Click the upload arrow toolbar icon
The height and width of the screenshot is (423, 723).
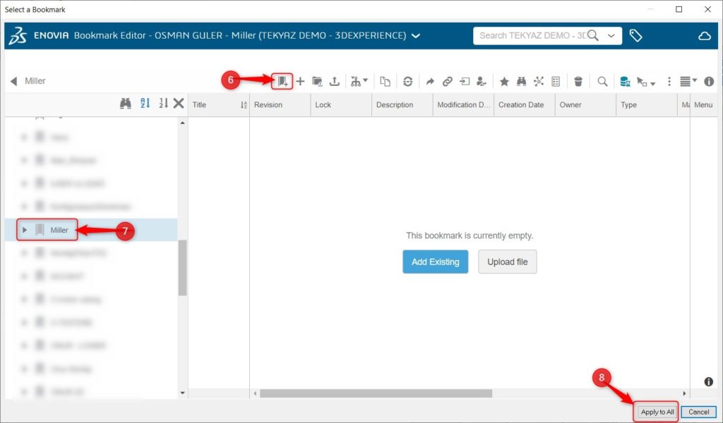click(335, 82)
